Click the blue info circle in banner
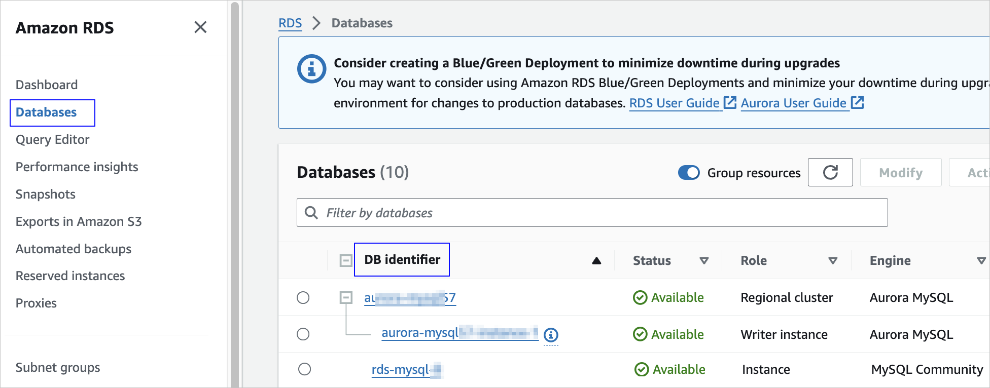 (x=311, y=69)
